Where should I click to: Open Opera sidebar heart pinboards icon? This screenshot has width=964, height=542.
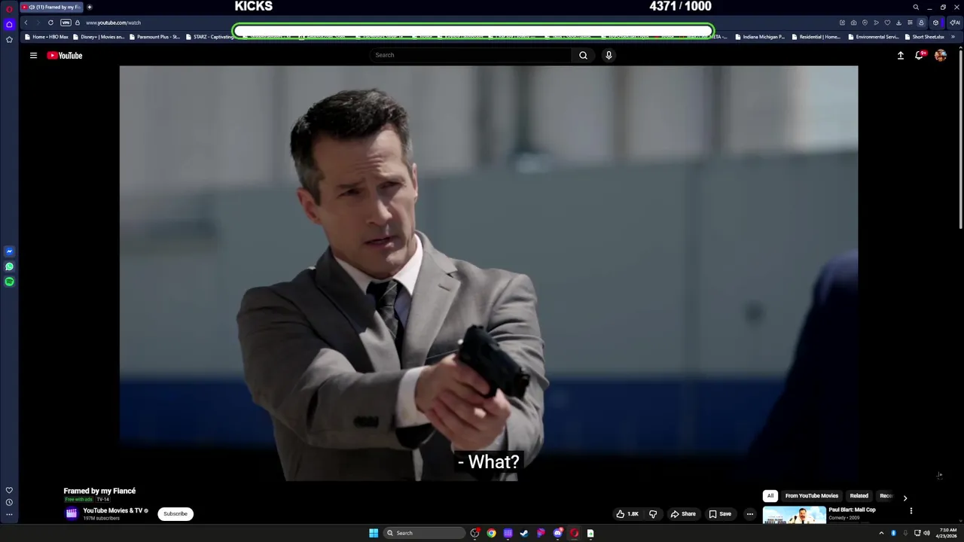9,490
